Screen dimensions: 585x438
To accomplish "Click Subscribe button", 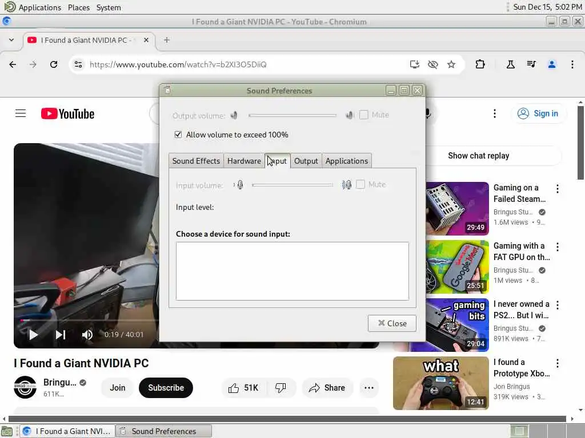I will point(166,388).
